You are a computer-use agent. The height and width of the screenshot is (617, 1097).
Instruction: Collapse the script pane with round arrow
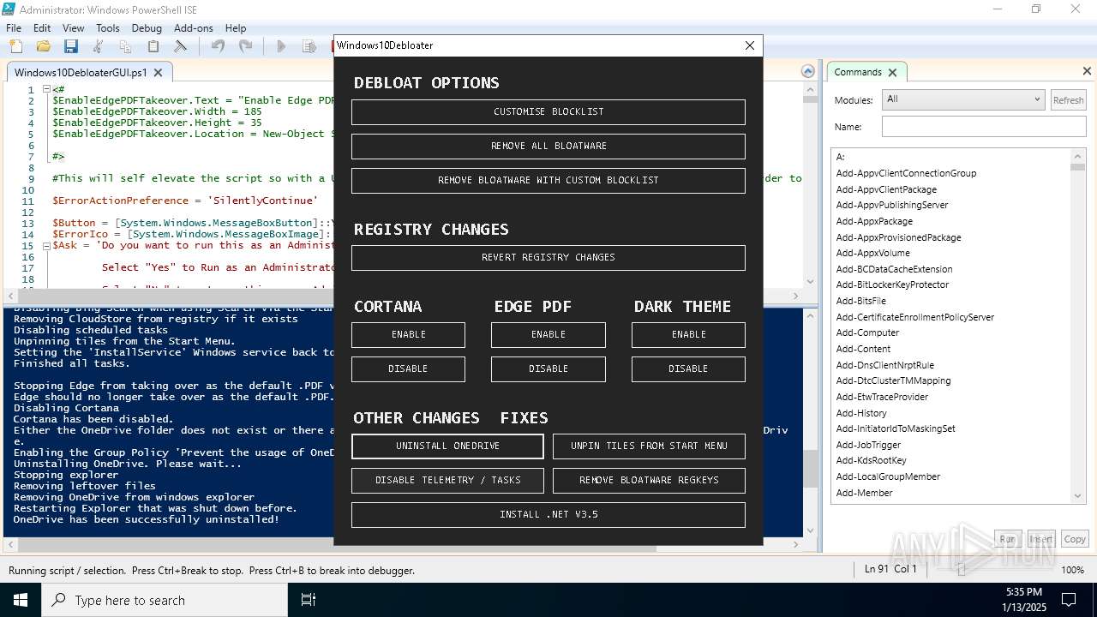tap(807, 71)
